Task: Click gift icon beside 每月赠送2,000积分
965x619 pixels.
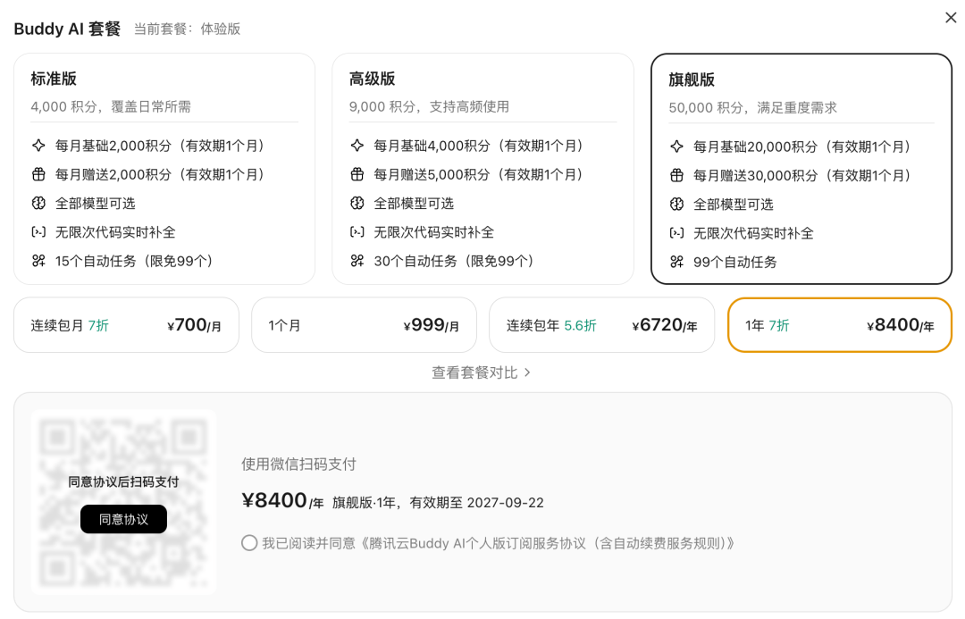Action: [38, 175]
